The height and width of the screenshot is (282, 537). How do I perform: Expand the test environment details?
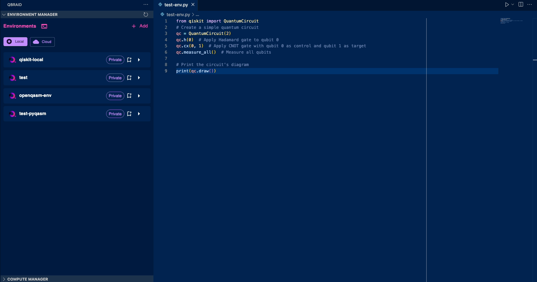(x=139, y=78)
